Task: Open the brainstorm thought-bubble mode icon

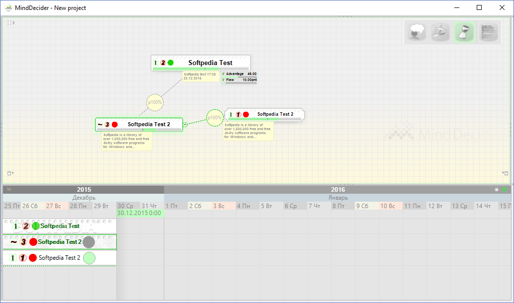Action: pyautogui.click(x=416, y=32)
